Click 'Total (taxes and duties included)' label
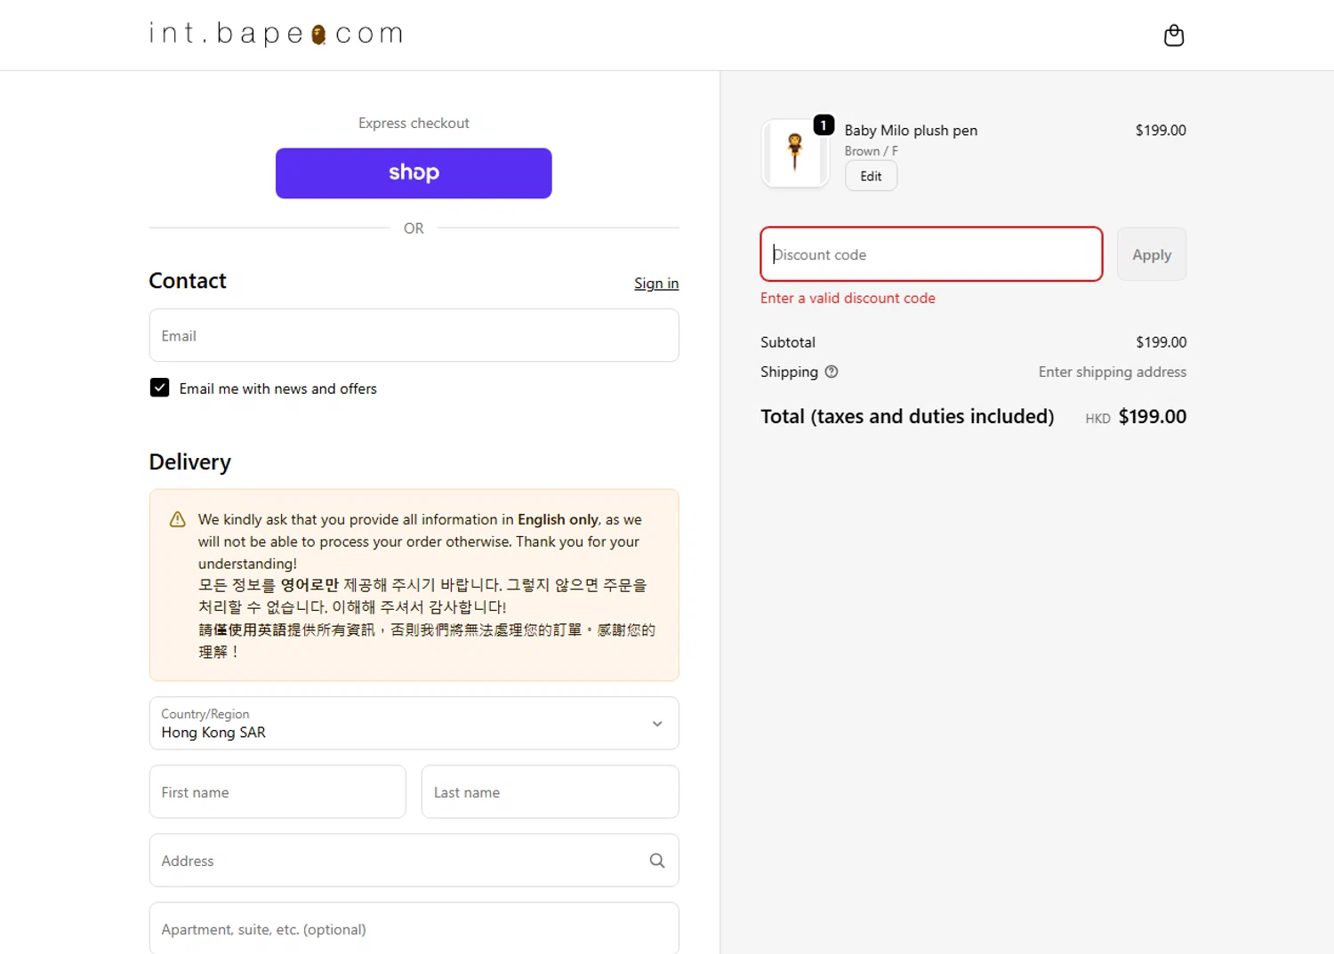This screenshot has height=954, width=1334. pos(907,417)
